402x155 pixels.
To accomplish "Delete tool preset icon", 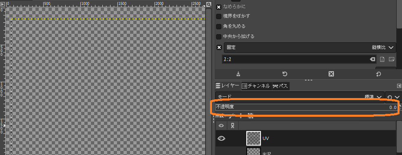I will 331,74.
